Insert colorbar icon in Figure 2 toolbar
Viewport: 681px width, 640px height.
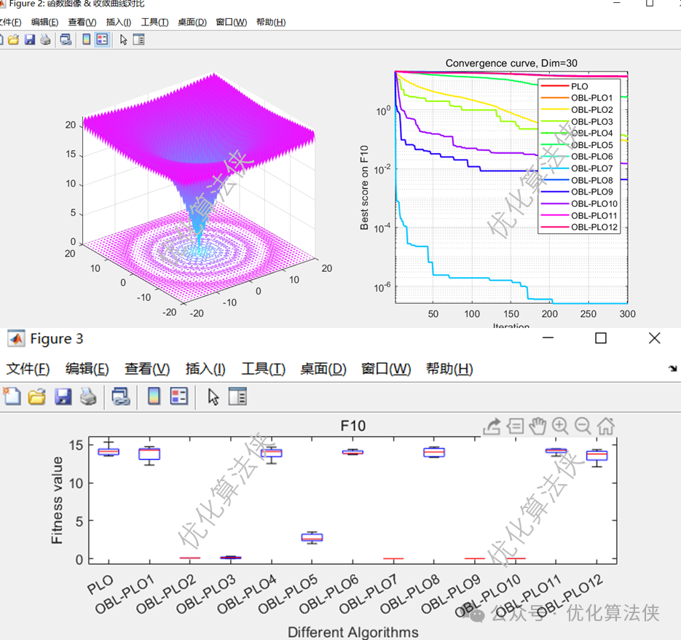(87, 39)
